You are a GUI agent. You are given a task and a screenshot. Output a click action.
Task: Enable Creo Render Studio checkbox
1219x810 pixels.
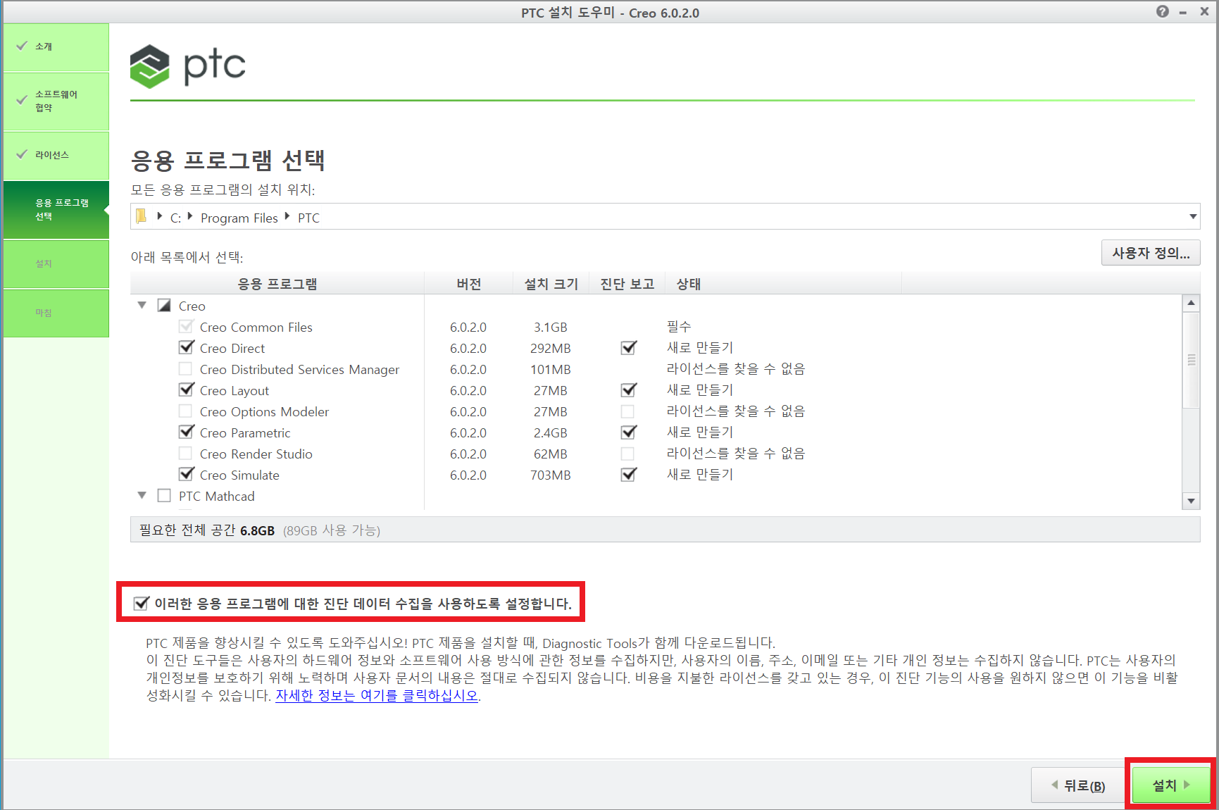[185, 453]
